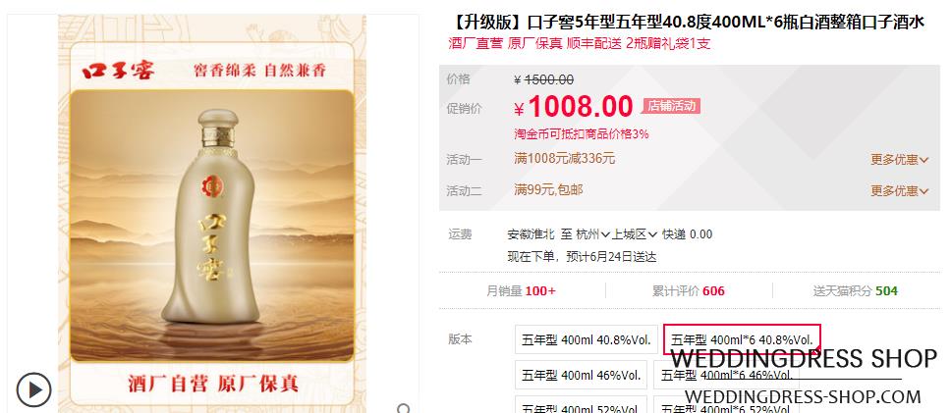The height and width of the screenshot is (413, 951).
Task: Click the WEDDINGDRESS-SHOP.COM watermark
Action: (803, 397)
